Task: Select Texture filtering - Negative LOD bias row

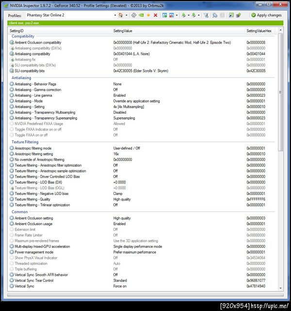Action: (x=143, y=193)
